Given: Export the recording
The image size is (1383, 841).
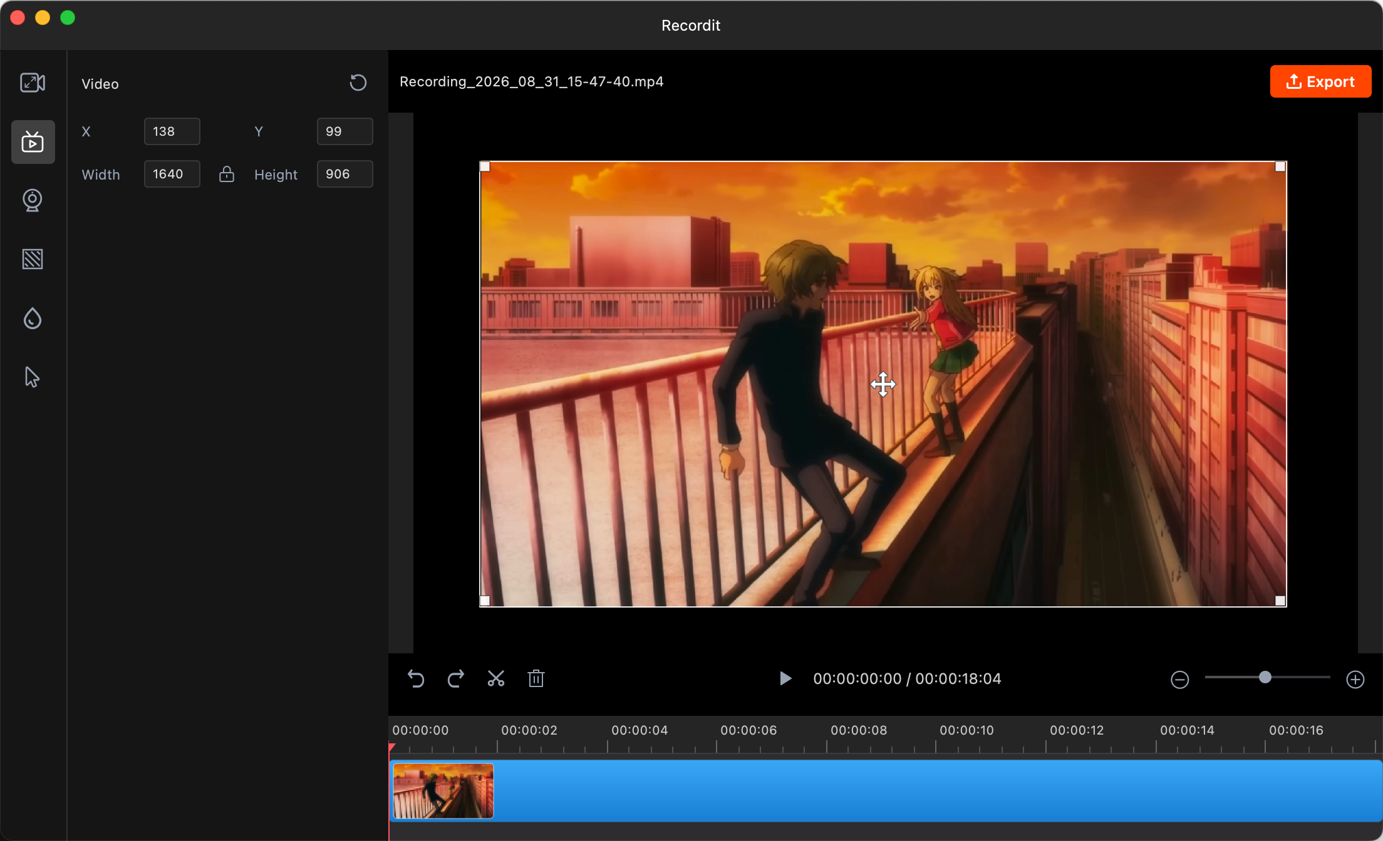Looking at the screenshot, I should (x=1320, y=81).
